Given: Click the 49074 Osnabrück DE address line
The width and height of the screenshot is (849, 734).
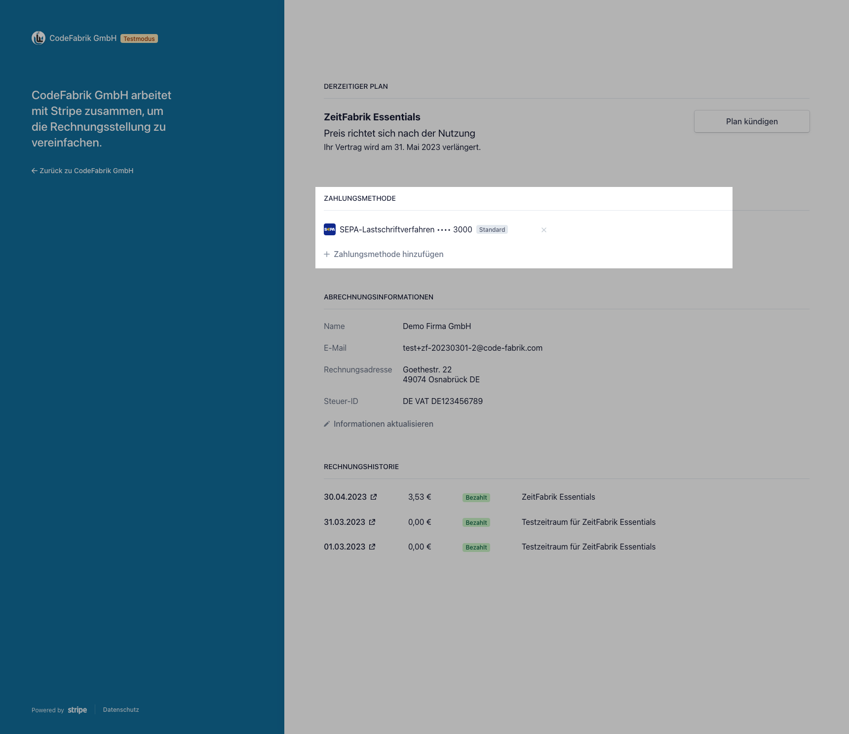Looking at the screenshot, I should pos(441,379).
